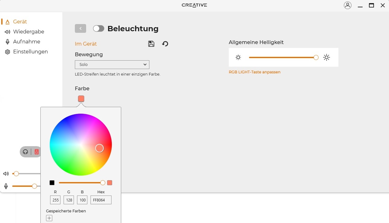Add a saved color with plus button
This screenshot has width=389, height=223.
(49, 218)
